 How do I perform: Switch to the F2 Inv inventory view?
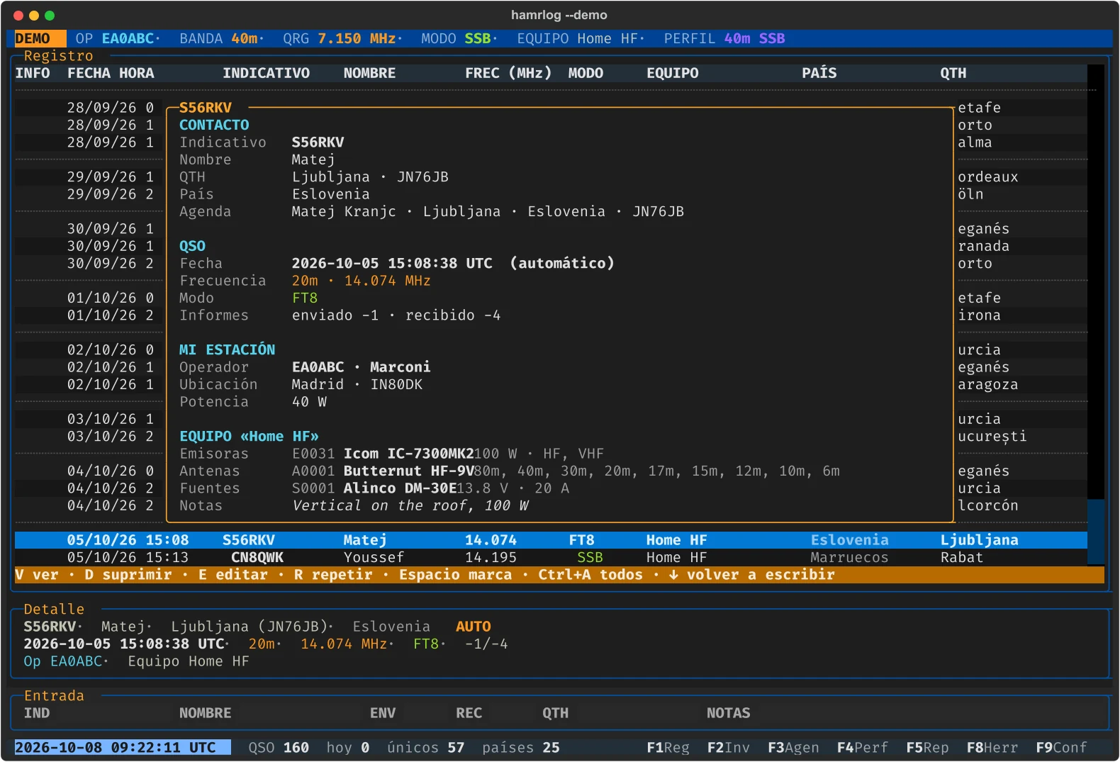728,747
